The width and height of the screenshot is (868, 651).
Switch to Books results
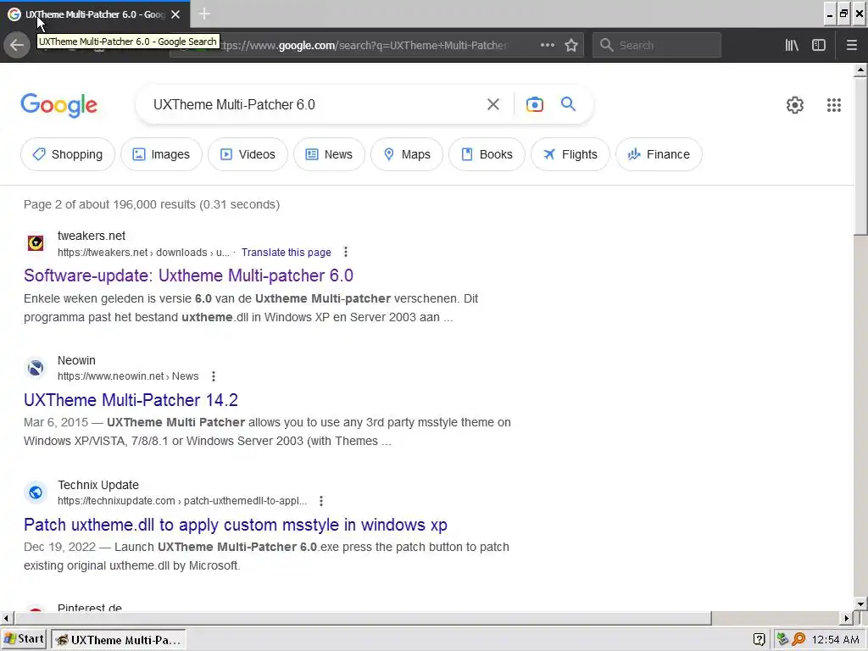487,154
